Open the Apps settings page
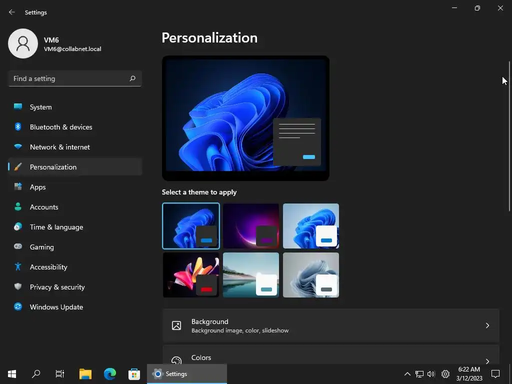The height and width of the screenshot is (384, 512). (x=75, y=187)
